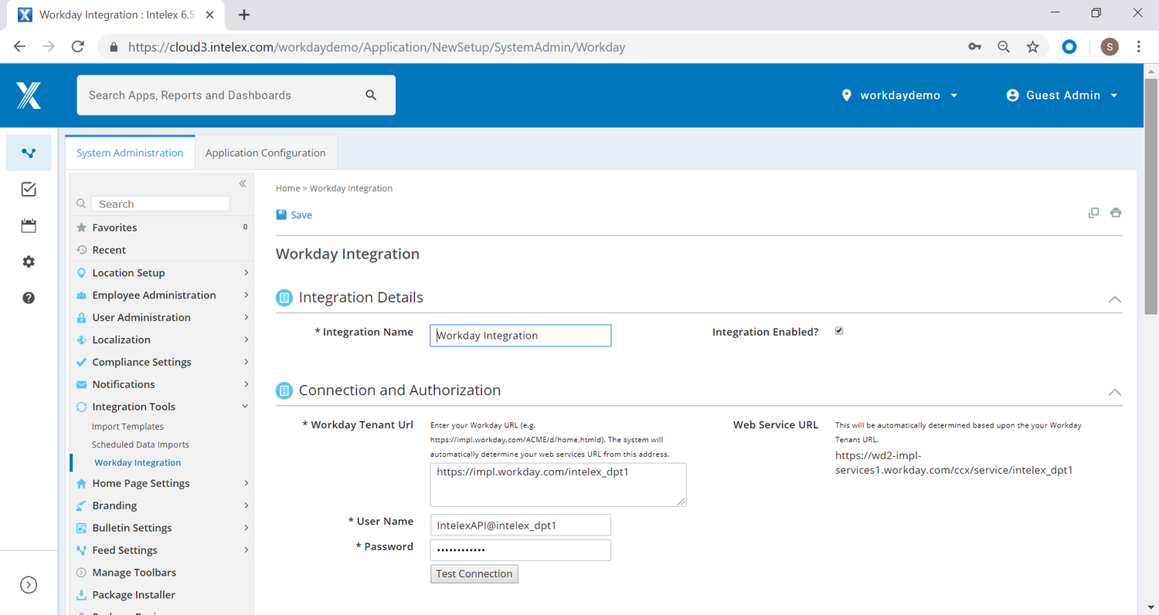Image resolution: width=1159 pixels, height=615 pixels.
Task: Open settings using the gear icon
Action: pos(29,262)
